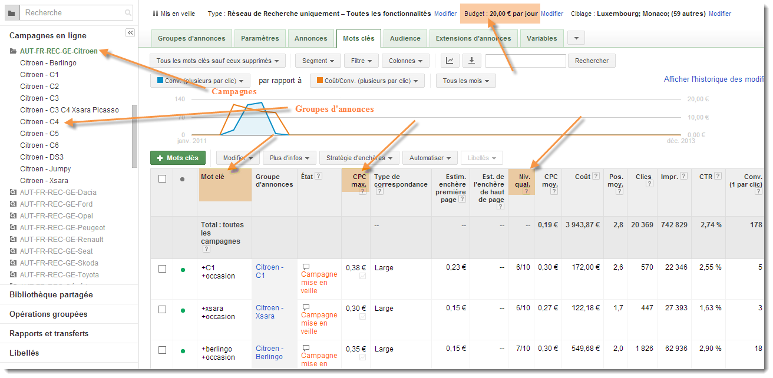Select campaign AUT-FR-REC-GE-Peugeot in sidebar
This screenshot has height=378, width=773.
point(62,227)
